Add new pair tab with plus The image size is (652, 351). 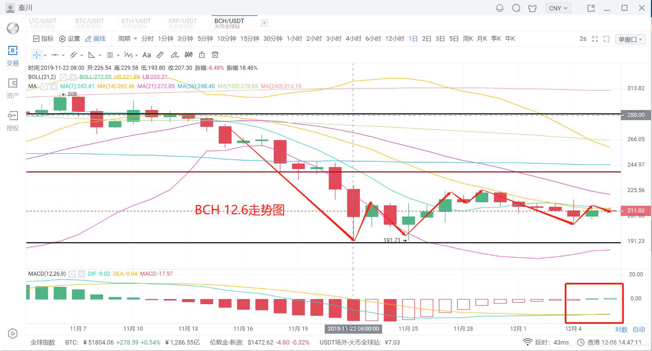(x=264, y=23)
